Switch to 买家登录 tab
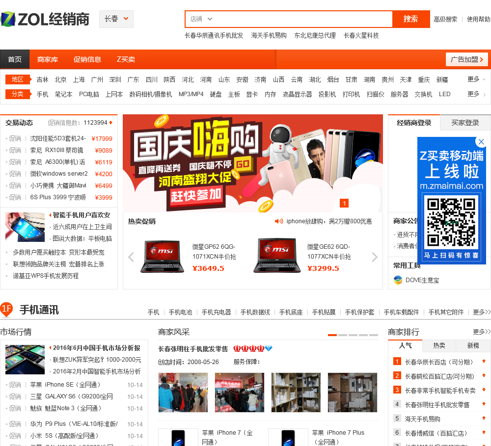The image size is (491, 446). point(465,123)
